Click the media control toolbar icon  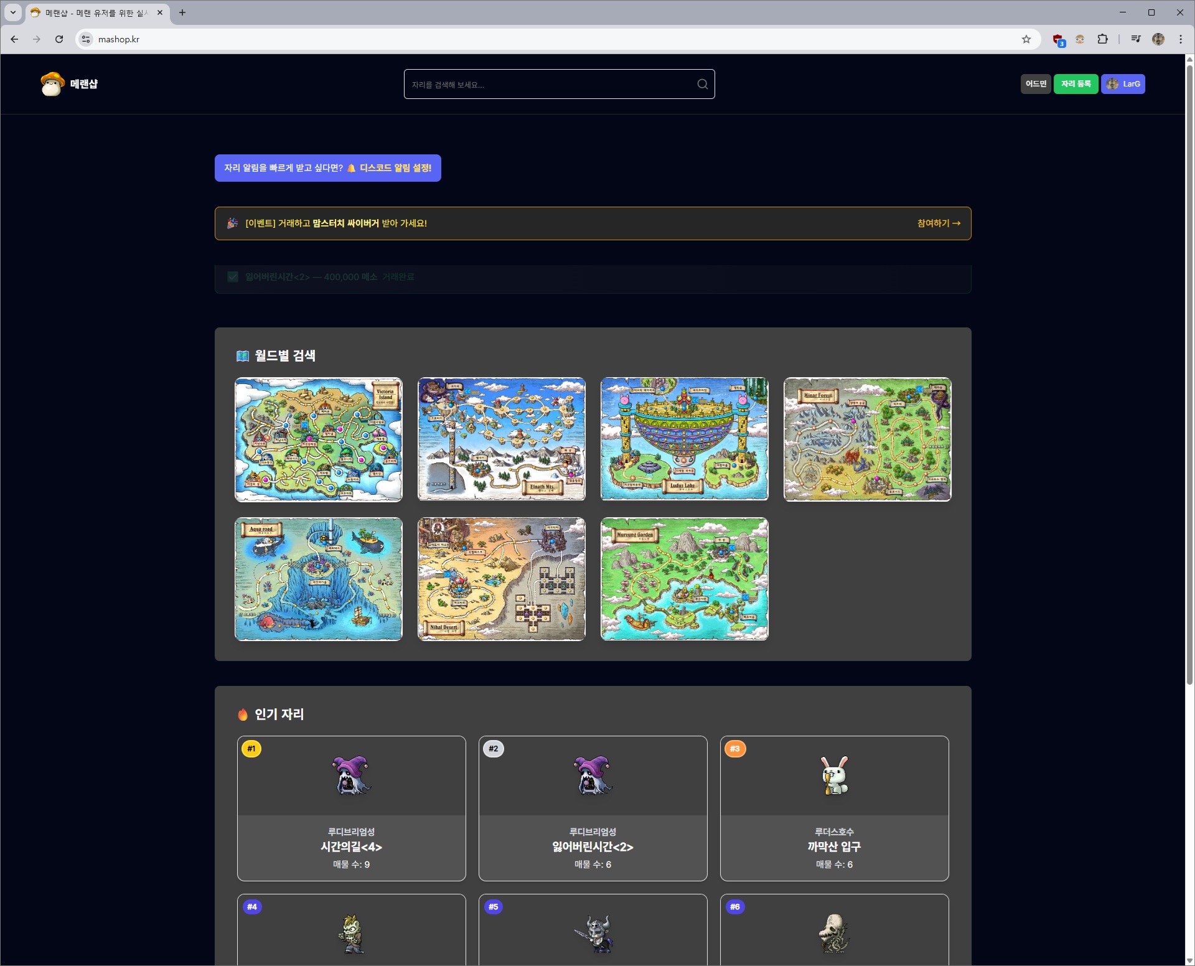1136,39
